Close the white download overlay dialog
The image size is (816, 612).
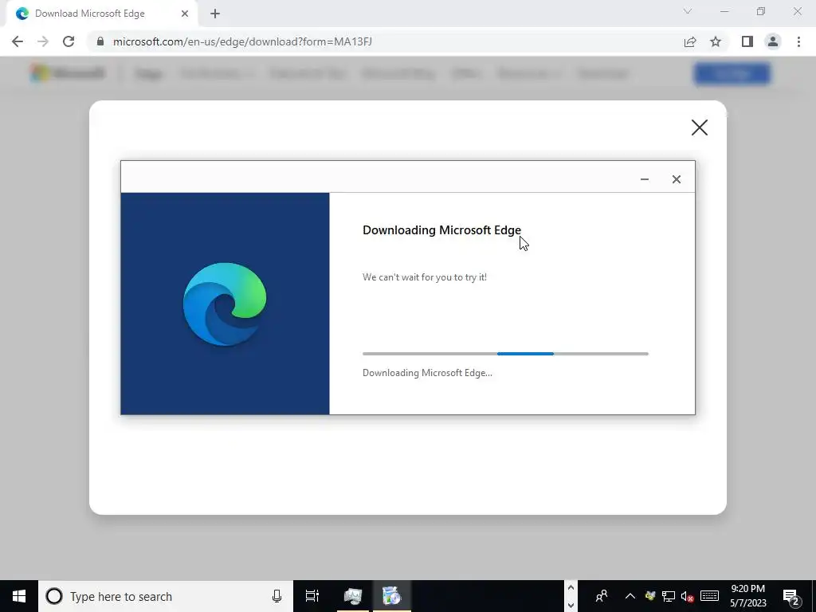(x=700, y=127)
